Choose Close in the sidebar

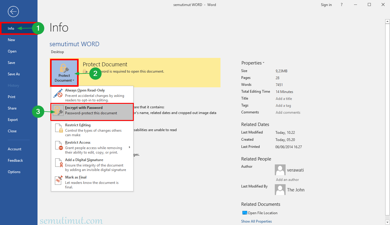click(x=19, y=131)
